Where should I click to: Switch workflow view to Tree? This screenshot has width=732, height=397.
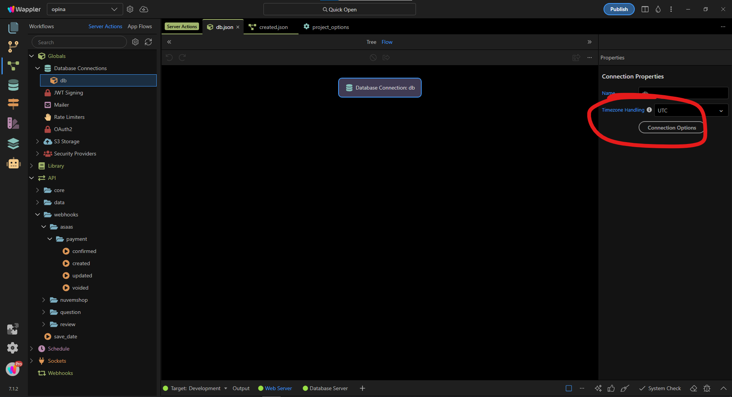[371, 42]
